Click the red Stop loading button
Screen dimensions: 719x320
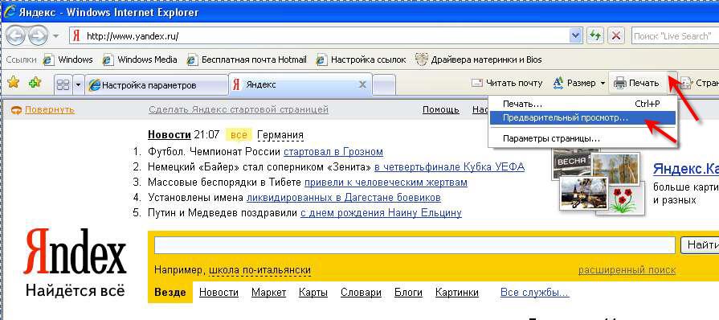(617, 36)
